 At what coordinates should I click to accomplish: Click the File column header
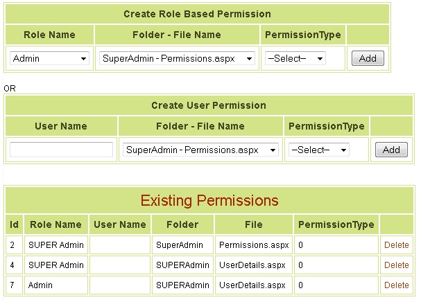pos(254,224)
